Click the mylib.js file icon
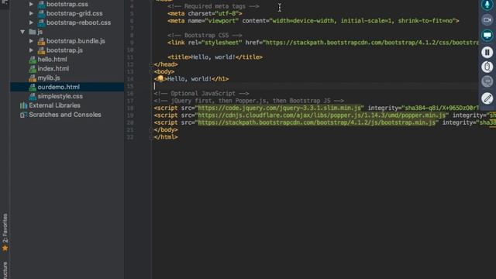This screenshot has height=279, width=496. [x=33, y=78]
